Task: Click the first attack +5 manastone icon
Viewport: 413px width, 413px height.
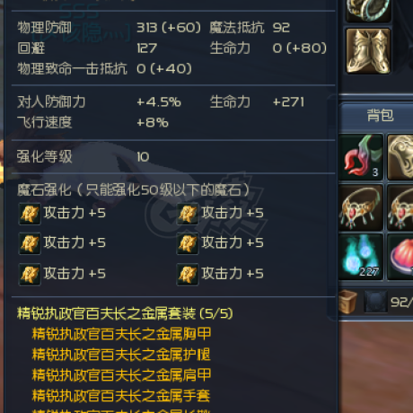Action: pyautogui.click(x=30, y=214)
